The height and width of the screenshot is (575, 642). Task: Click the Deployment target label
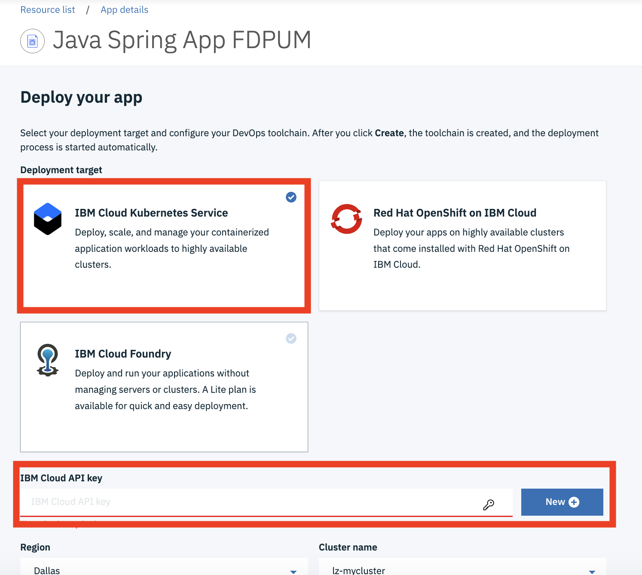61,170
